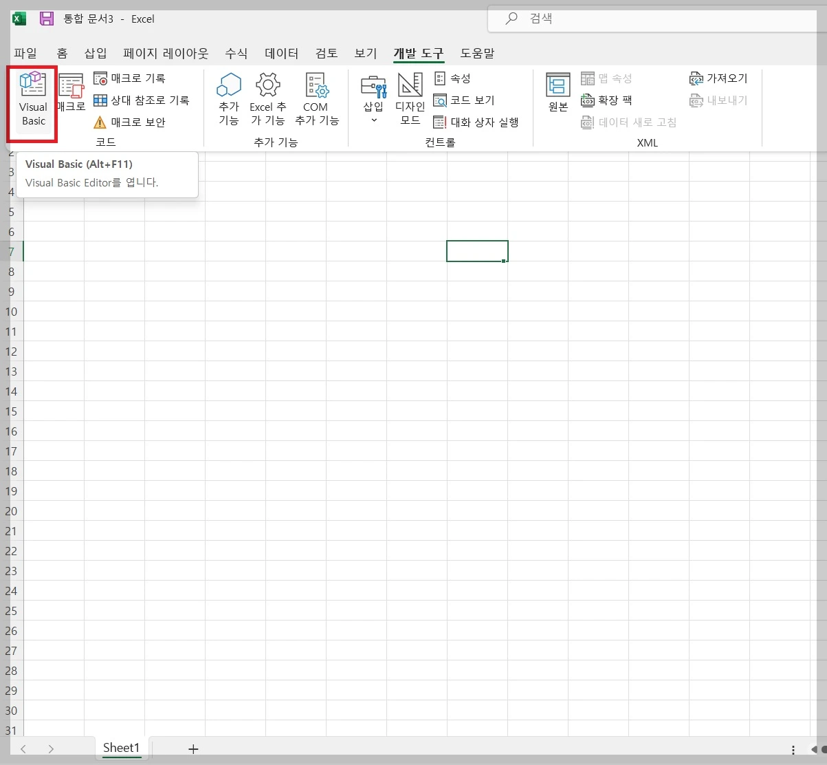827x765 pixels.
Task: Switch to the 도움말 (Help) tab
Action: click(477, 53)
